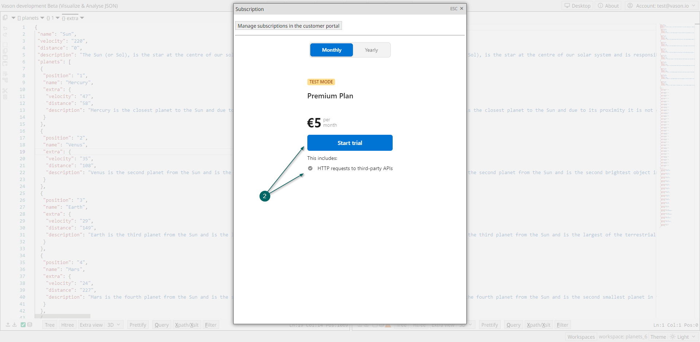This screenshot has width=700, height=342.
Task: Click the download icon in the status bar
Action: [14, 324]
